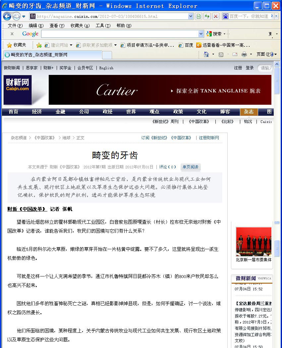Screen dimensions: 282x348
Task: Open the 《新世纪》周刊 sub-navigation link
Action: 165,122
